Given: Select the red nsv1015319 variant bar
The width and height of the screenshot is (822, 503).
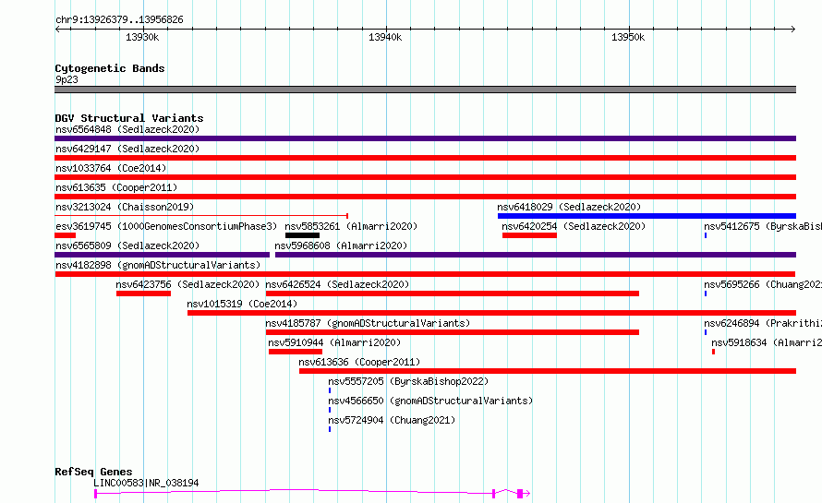Looking at the screenshot, I should point(491,313).
